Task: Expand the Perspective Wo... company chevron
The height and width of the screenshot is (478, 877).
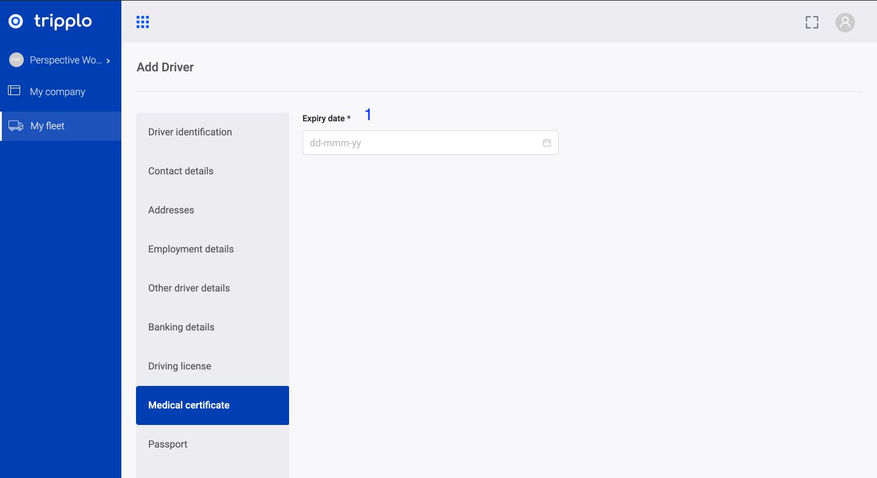Action: tap(109, 60)
